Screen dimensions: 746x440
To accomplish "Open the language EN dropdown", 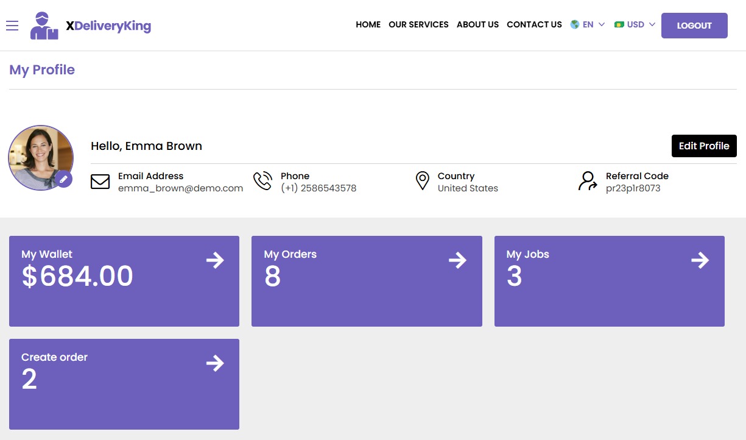I will [x=588, y=24].
